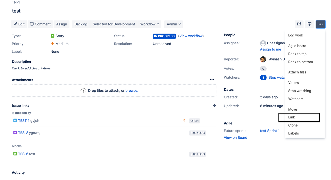Click the TEST-1 priority arrow icon
The width and height of the screenshot is (331, 180).
(184, 121)
